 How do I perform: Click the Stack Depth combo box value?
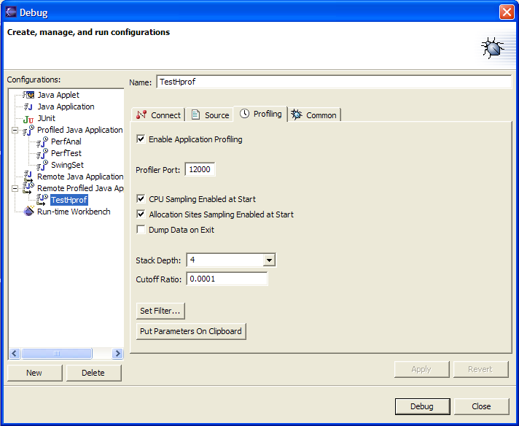pos(225,260)
